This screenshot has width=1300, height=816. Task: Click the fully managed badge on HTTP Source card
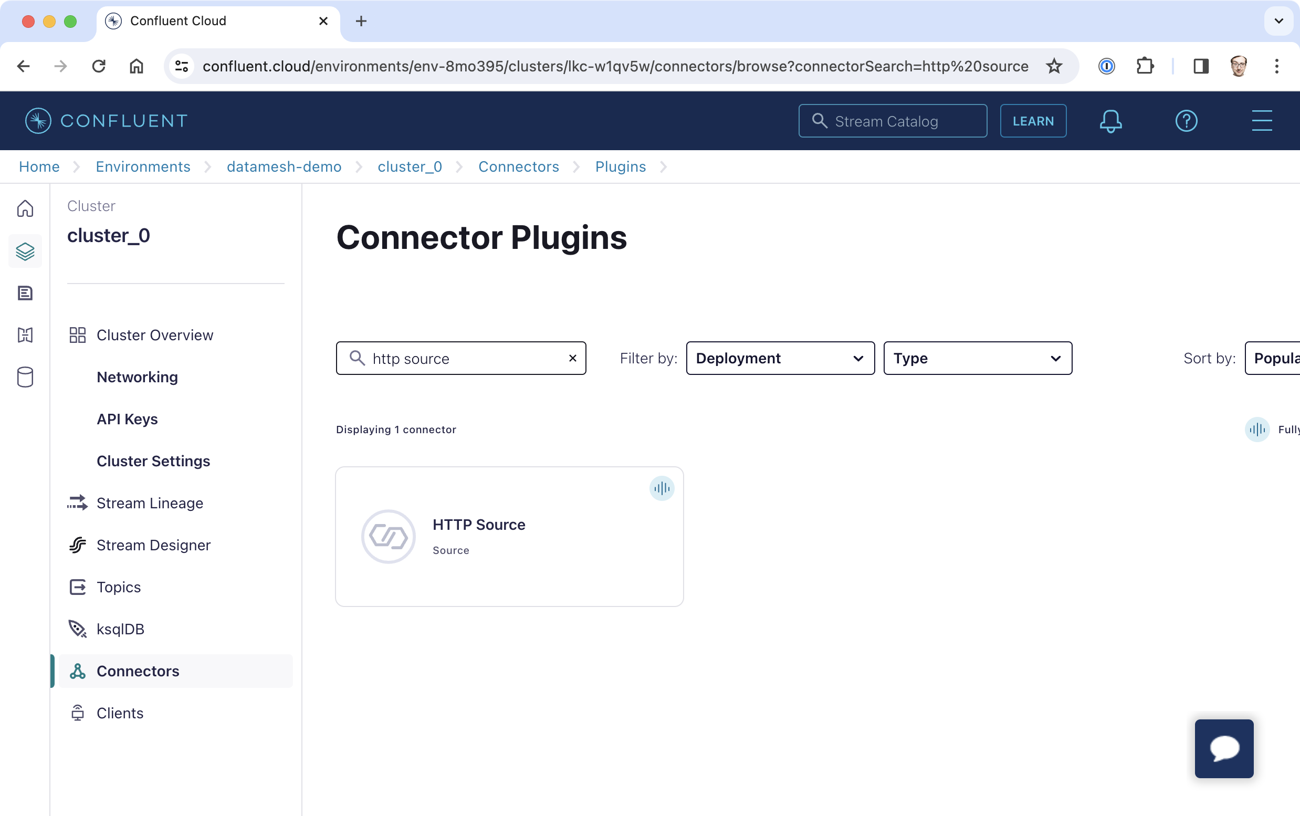662,488
